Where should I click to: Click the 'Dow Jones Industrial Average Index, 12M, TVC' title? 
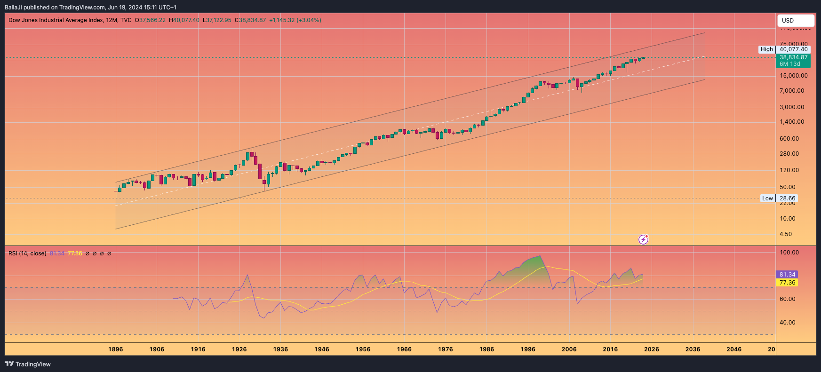click(70, 20)
